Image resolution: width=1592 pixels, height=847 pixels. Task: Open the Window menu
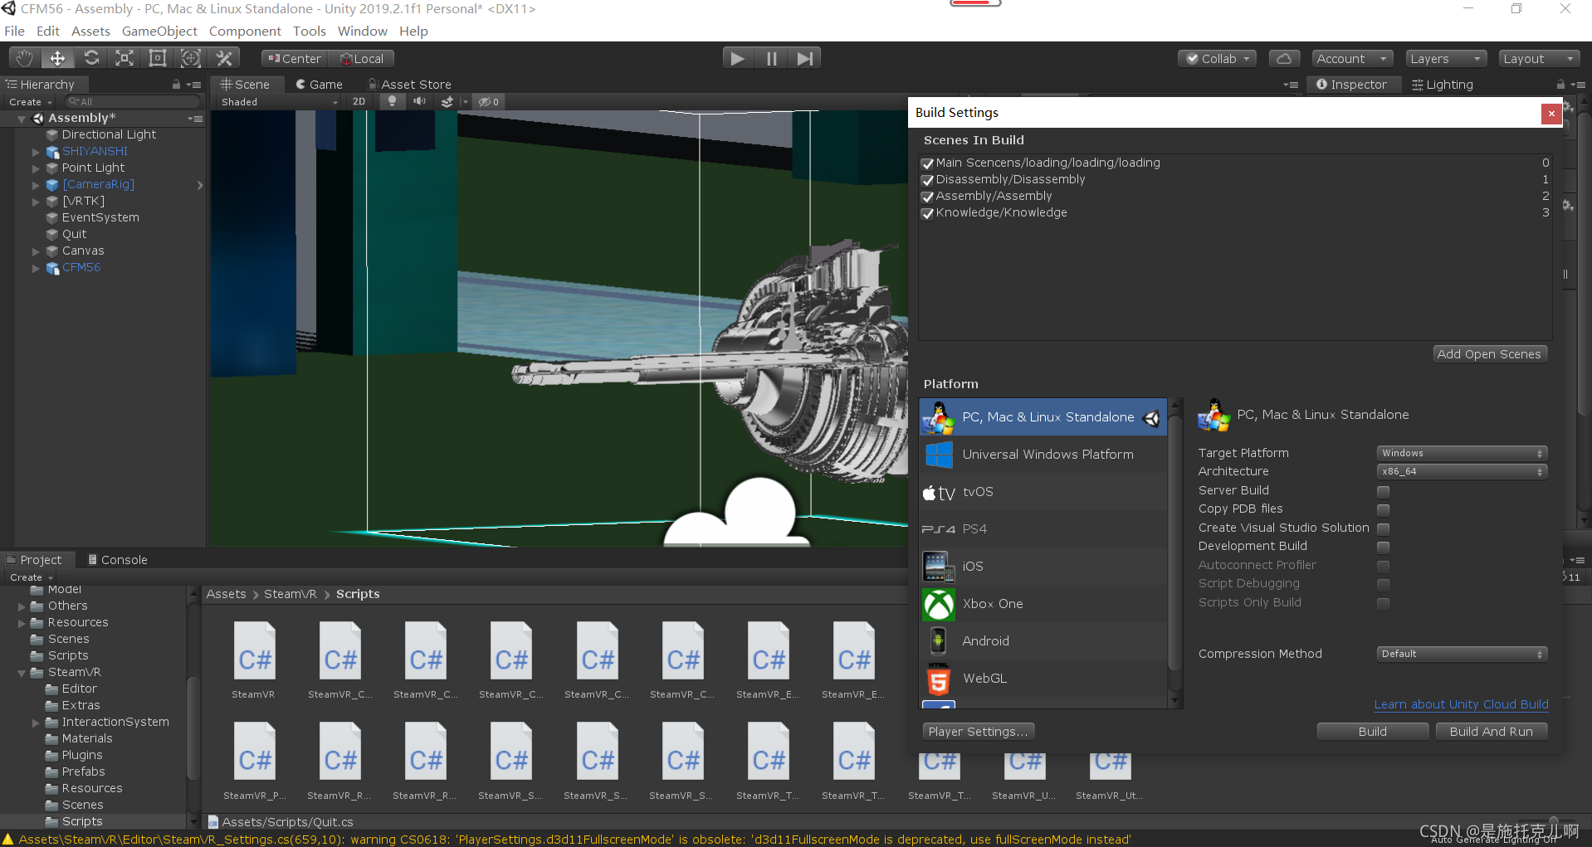pyautogui.click(x=362, y=31)
